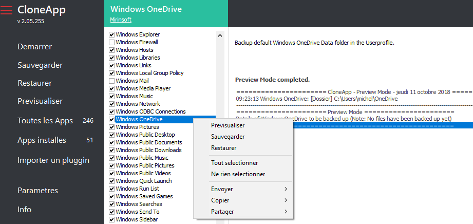Select Windows Quick Launch item
Viewport: 473px width, 224px height.
pos(144,181)
